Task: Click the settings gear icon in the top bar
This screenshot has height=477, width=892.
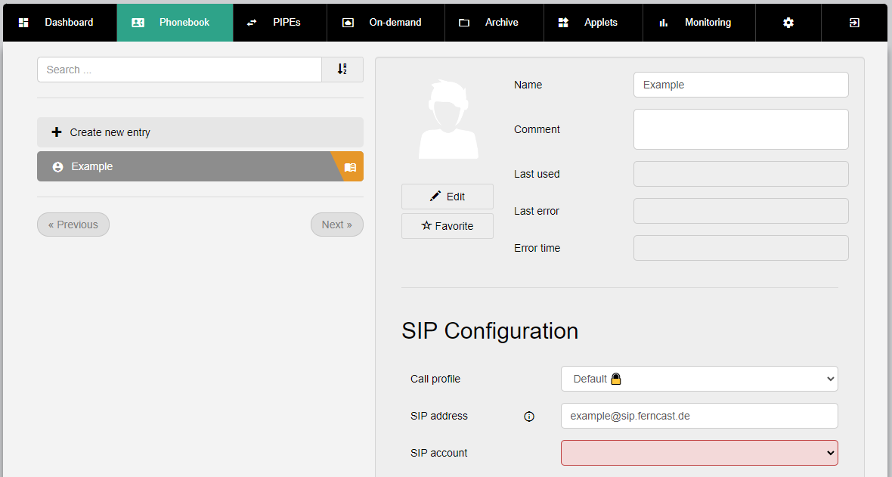Action: click(x=788, y=23)
